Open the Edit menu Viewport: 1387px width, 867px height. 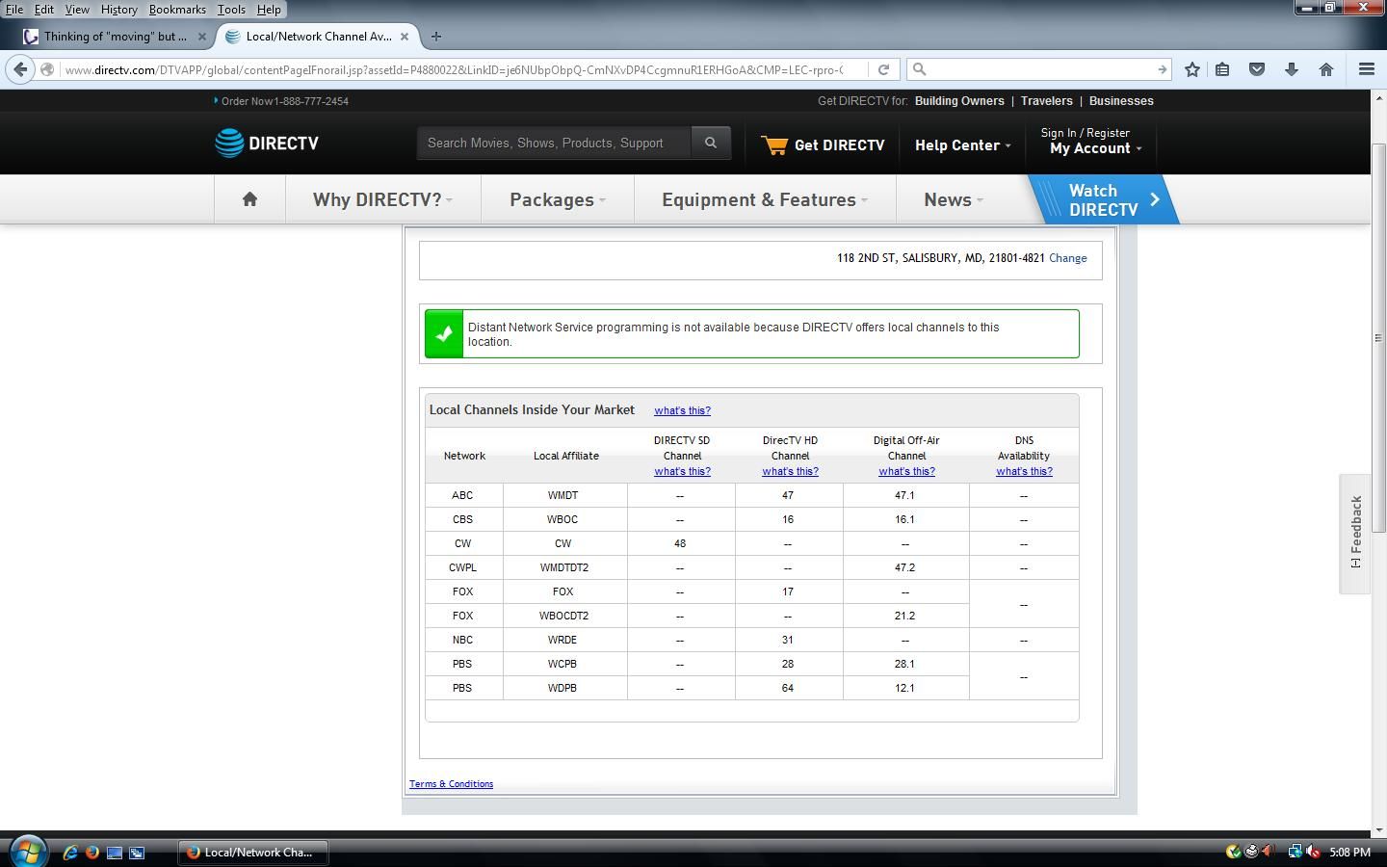(44, 9)
